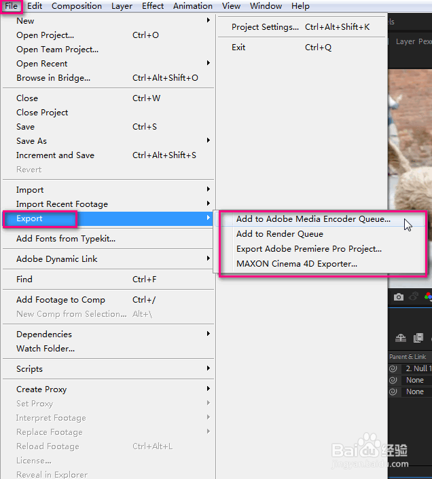Select the highlighted Export item
Image resolution: width=432 pixels, height=479 pixels.
108,218
